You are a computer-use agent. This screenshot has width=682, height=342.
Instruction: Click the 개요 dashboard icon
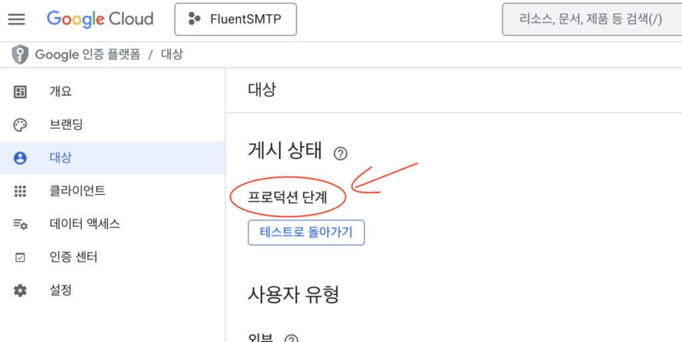coord(20,92)
